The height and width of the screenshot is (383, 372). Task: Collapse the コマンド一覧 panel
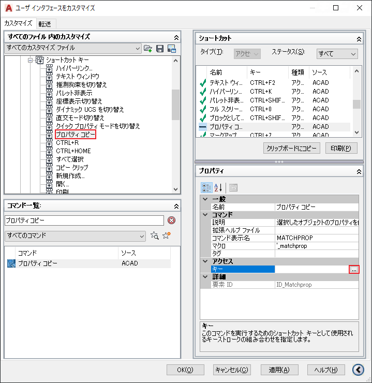(176, 206)
